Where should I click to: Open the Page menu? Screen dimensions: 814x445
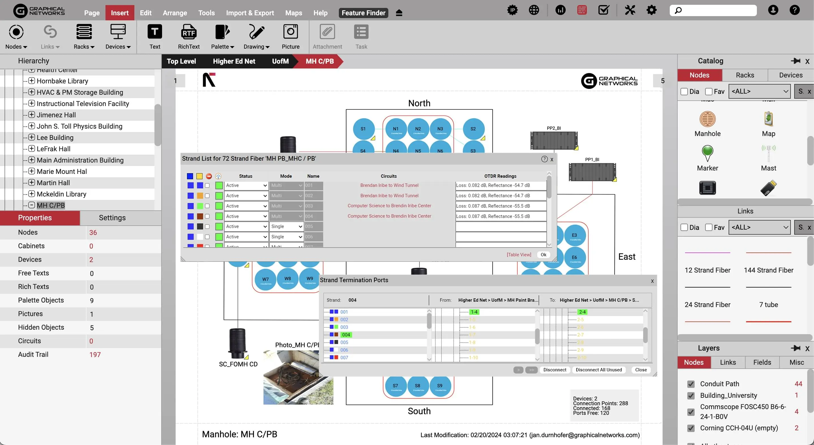click(92, 13)
